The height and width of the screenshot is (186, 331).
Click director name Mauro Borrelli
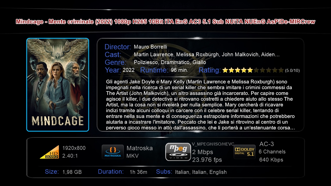click(x=151, y=47)
